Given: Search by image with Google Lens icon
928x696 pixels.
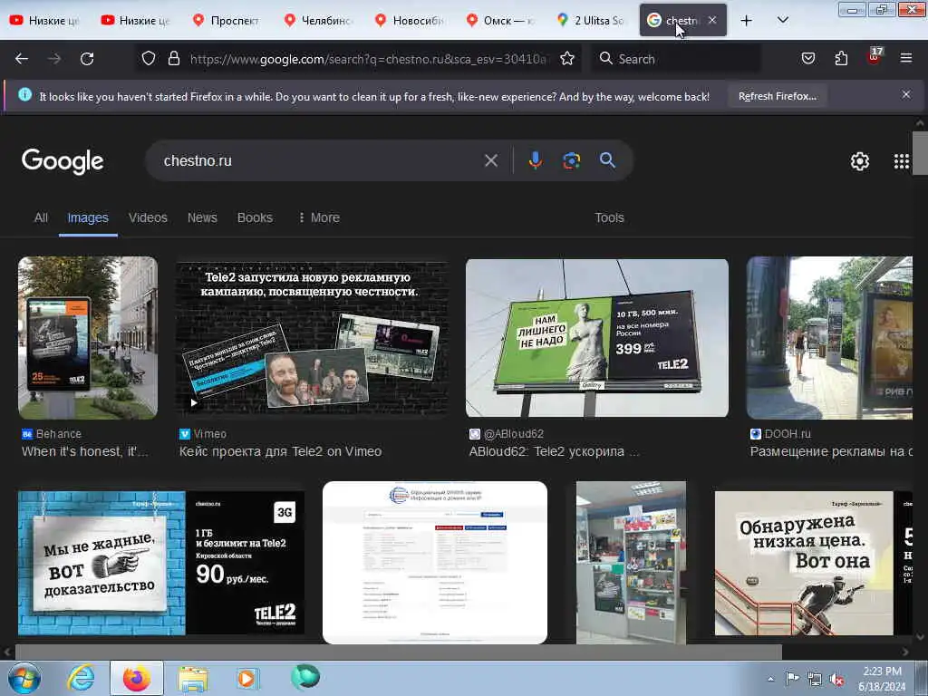Looking at the screenshot, I should [571, 160].
